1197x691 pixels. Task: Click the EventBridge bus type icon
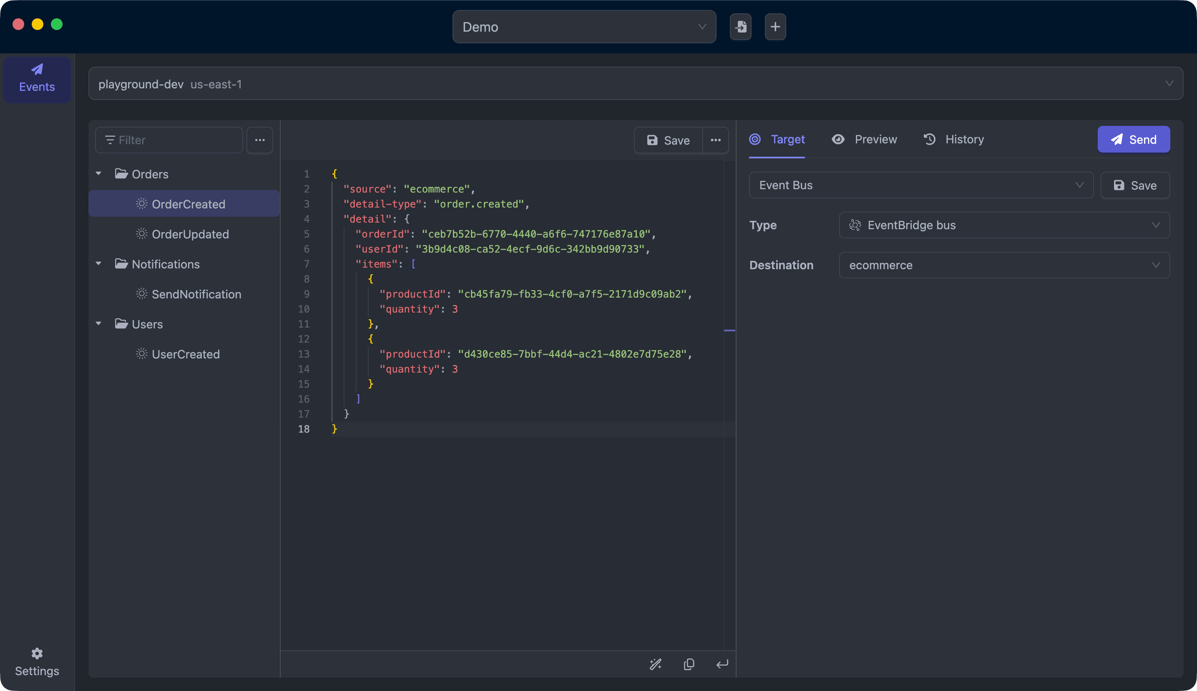pyautogui.click(x=855, y=225)
